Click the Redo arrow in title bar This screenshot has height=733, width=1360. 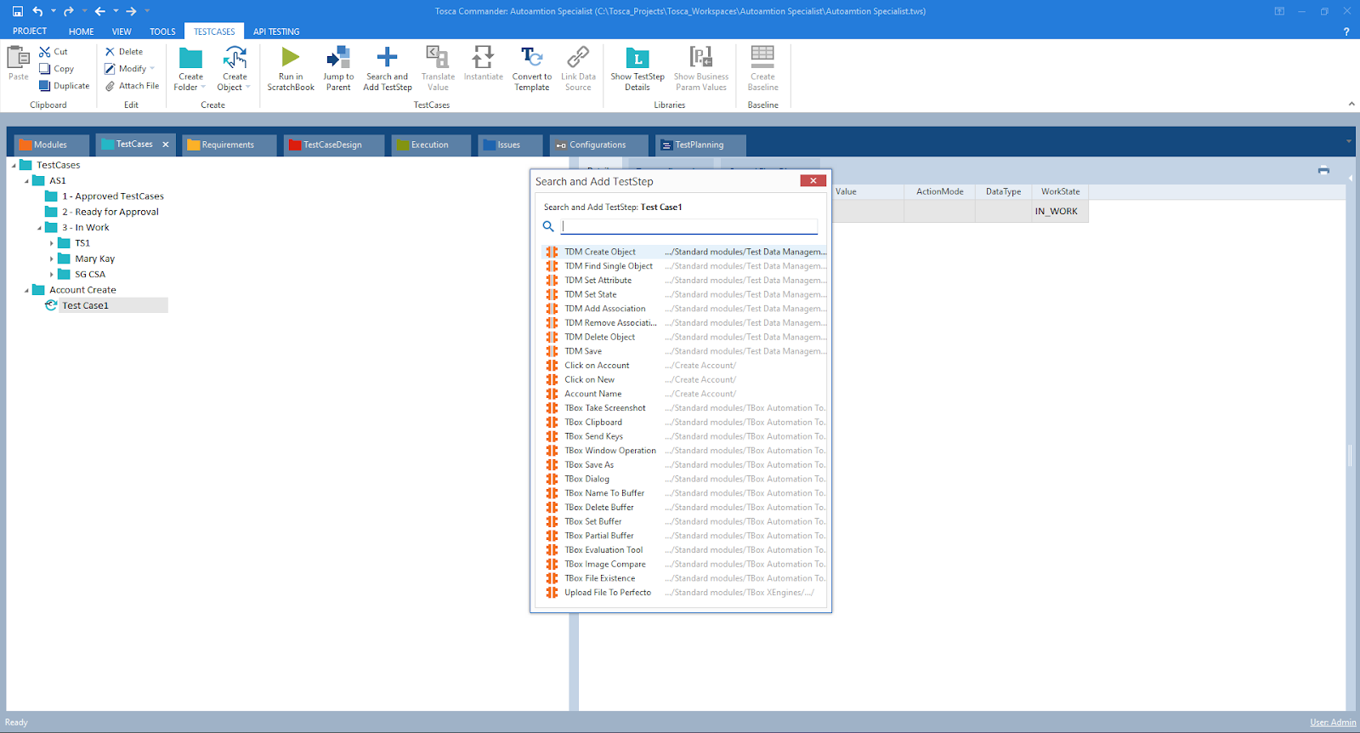point(69,11)
